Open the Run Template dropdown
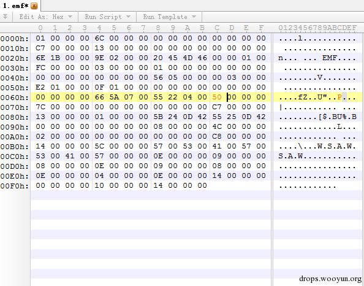The height and width of the screenshot is (286, 364). tap(170, 17)
